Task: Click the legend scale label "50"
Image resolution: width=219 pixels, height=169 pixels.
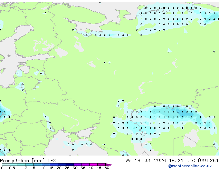Action: click(x=107, y=168)
